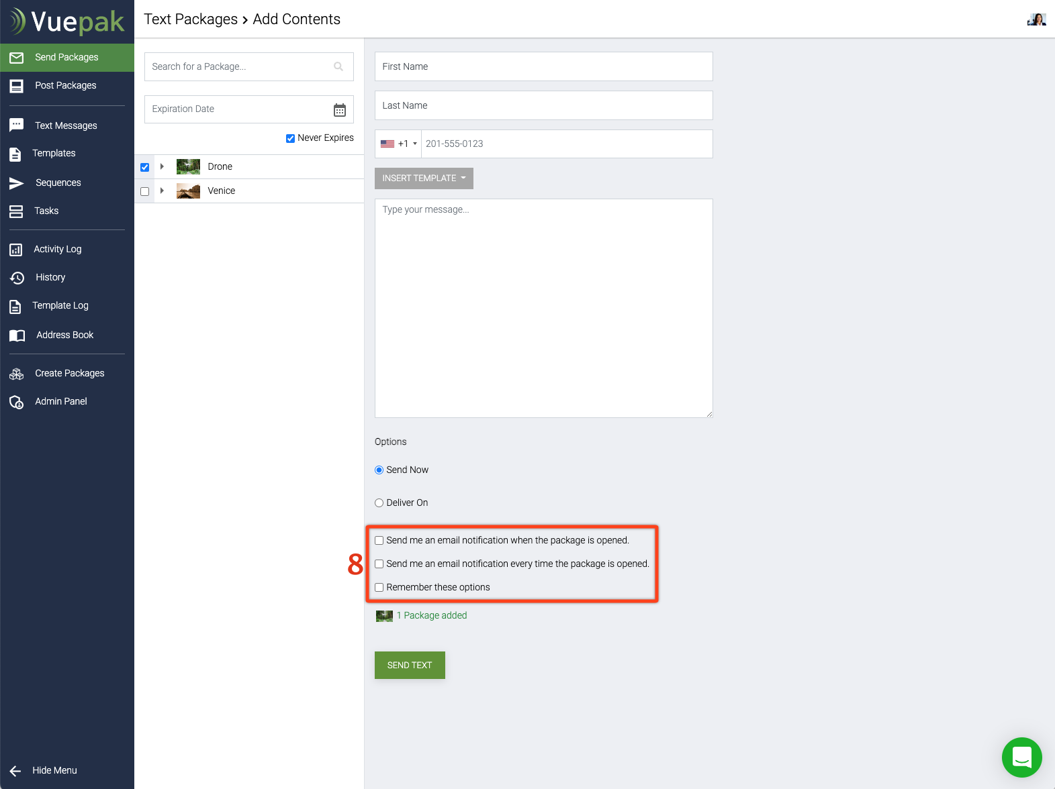Open Text Messages in the sidebar

[x=66, y=125]
